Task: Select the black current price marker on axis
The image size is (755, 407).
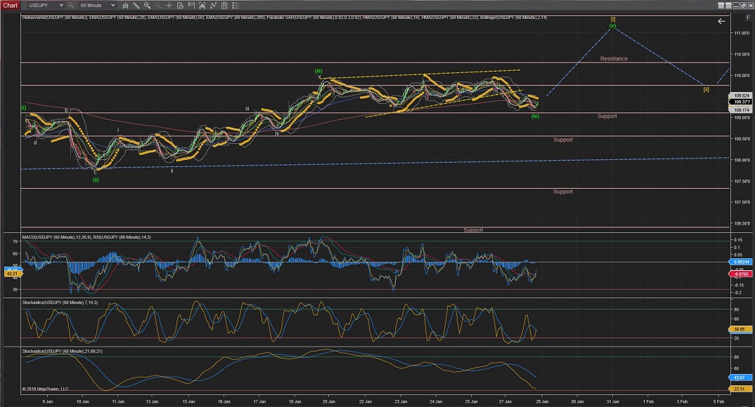Action: (742, 102)
